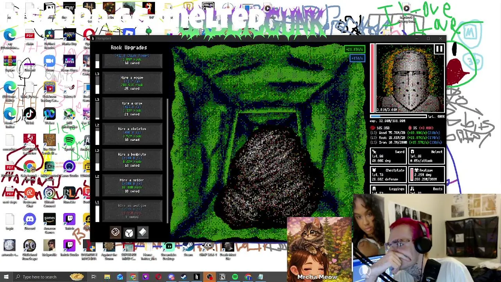Open Amazon Games desktop shortcut
501x282 pixels.
(x=49, y=224)
